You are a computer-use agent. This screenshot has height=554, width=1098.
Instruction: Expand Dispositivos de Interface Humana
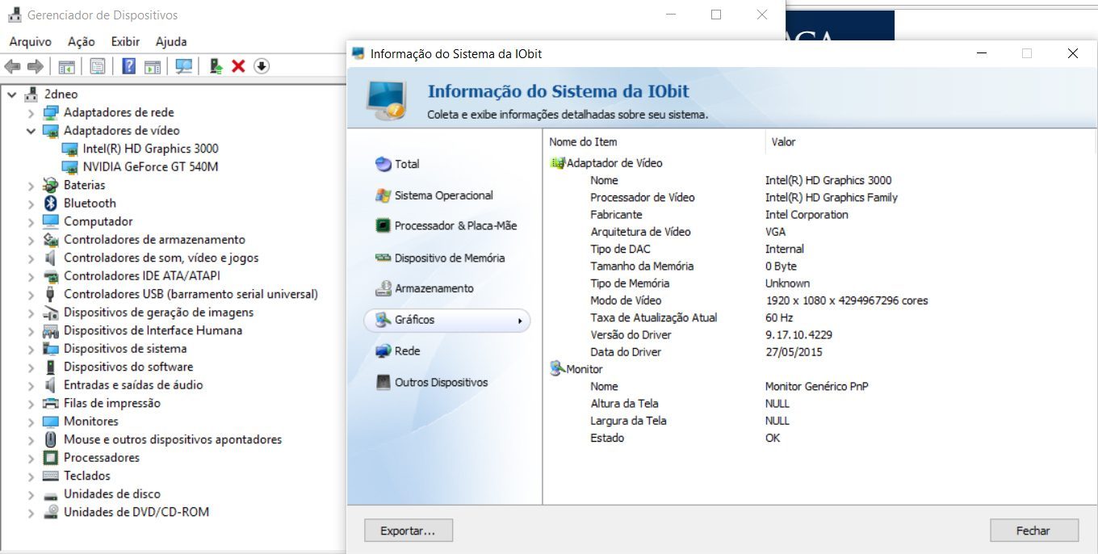pyautogui.click(x=31, y=331)
